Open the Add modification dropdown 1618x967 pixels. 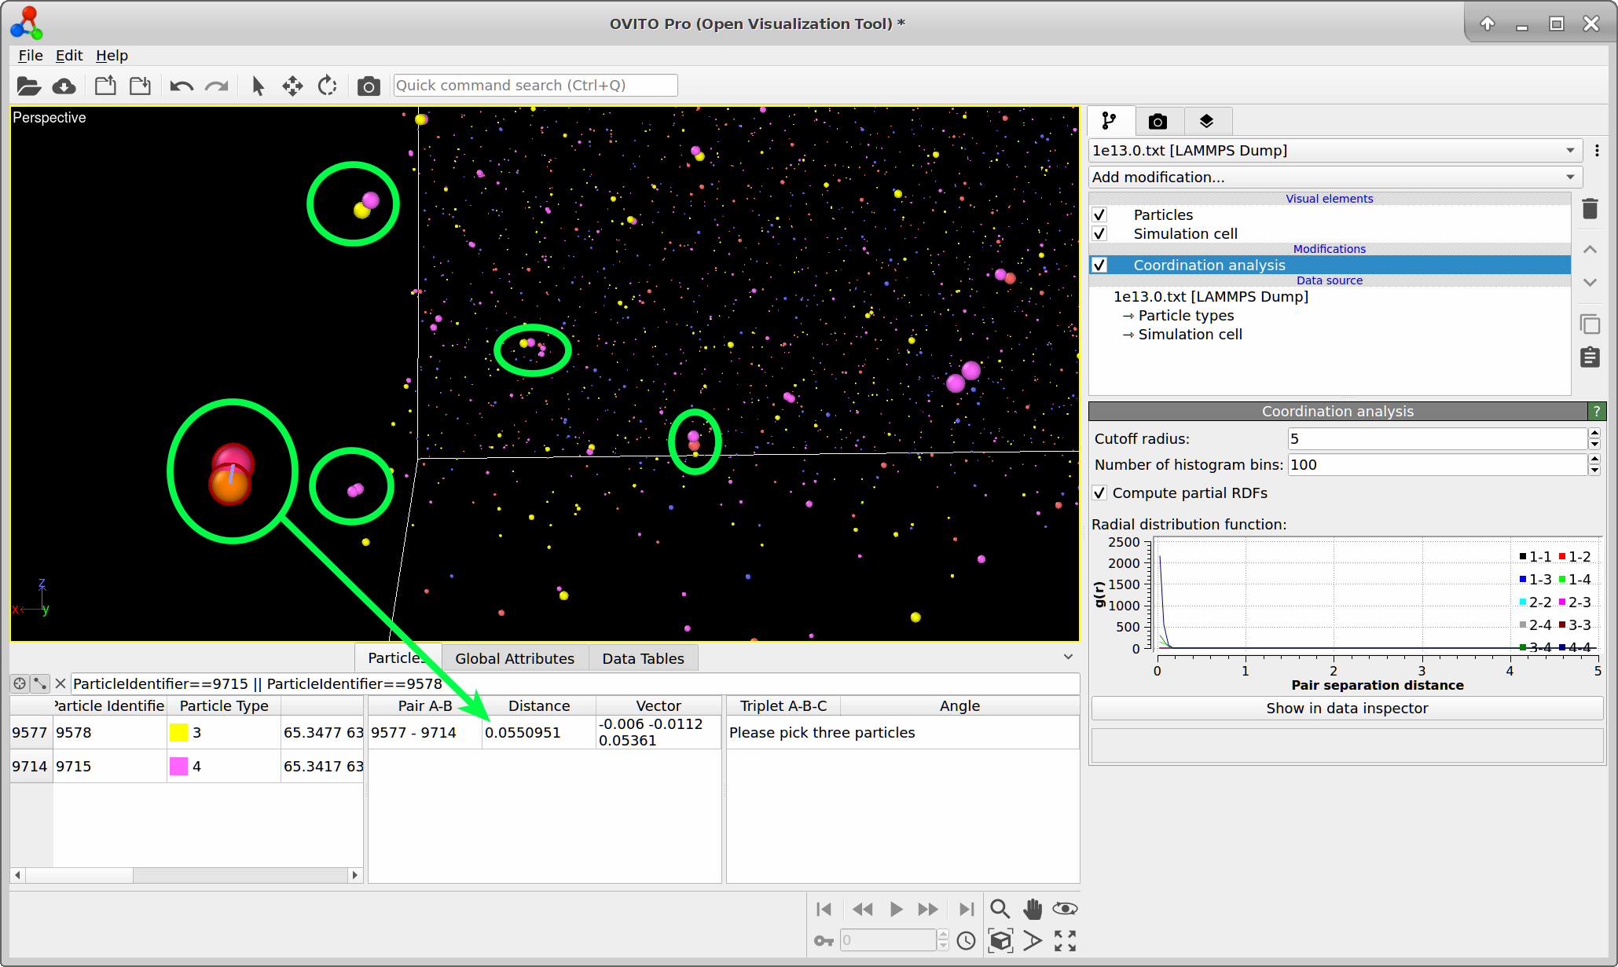pyautogui.click(x=1334, y=177)
